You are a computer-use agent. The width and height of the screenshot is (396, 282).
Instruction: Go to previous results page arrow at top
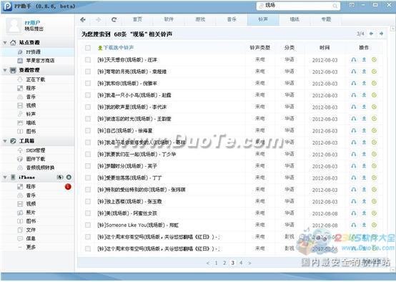coord(371,34)
